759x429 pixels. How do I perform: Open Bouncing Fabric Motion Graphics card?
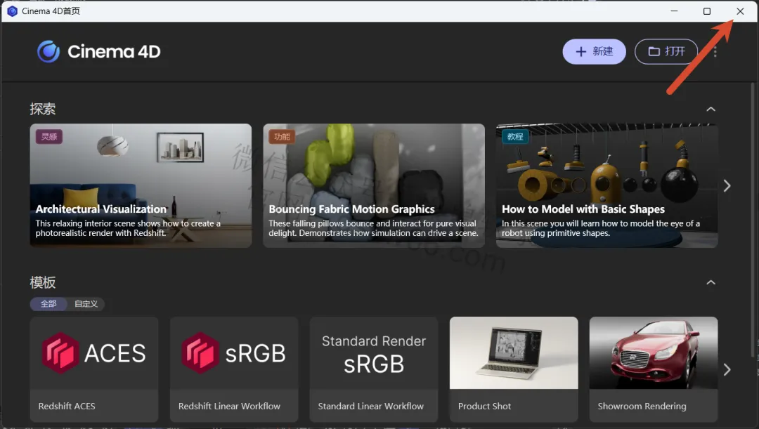(374, 186)
